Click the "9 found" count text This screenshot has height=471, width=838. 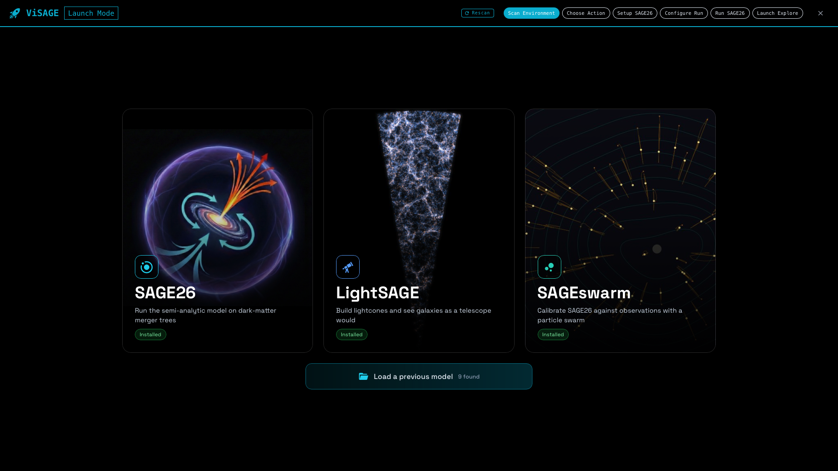pos(469,376)
